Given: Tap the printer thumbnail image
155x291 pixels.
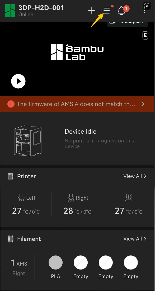Looking at the screenshot, I should 28,140.
